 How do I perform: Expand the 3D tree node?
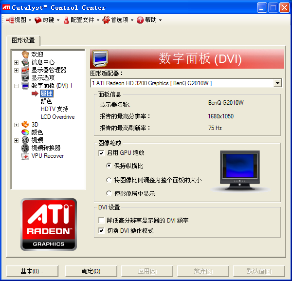pos(17,125)
